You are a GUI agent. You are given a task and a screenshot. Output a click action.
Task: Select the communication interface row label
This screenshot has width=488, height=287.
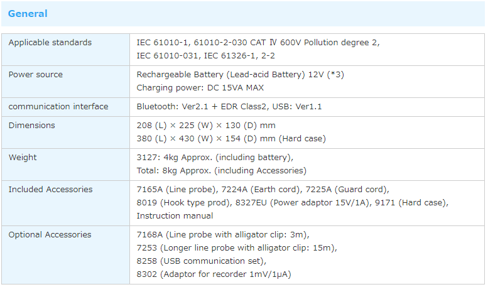[x=58, y=107]
